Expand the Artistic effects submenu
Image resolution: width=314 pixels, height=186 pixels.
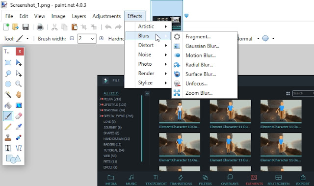tap(148, 27)
